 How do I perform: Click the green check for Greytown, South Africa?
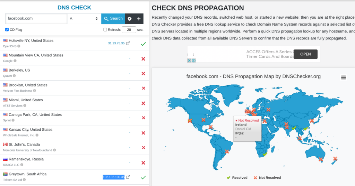[x=143, y=177]
